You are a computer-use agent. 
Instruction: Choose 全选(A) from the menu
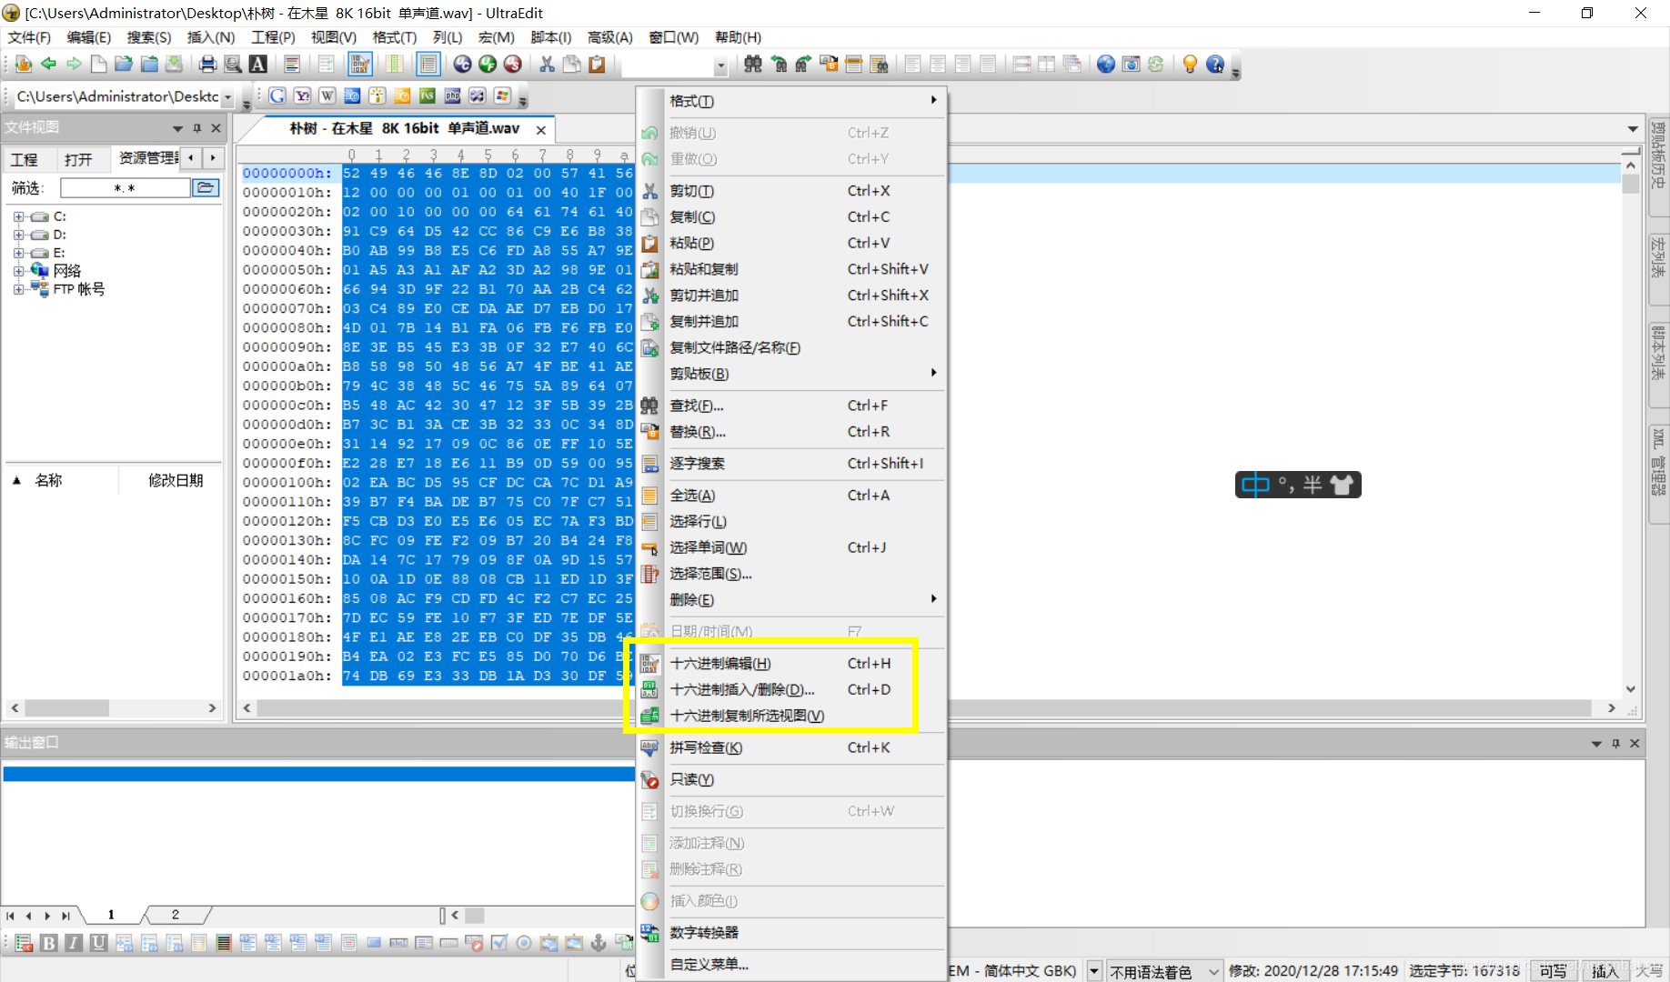(791, 496)
